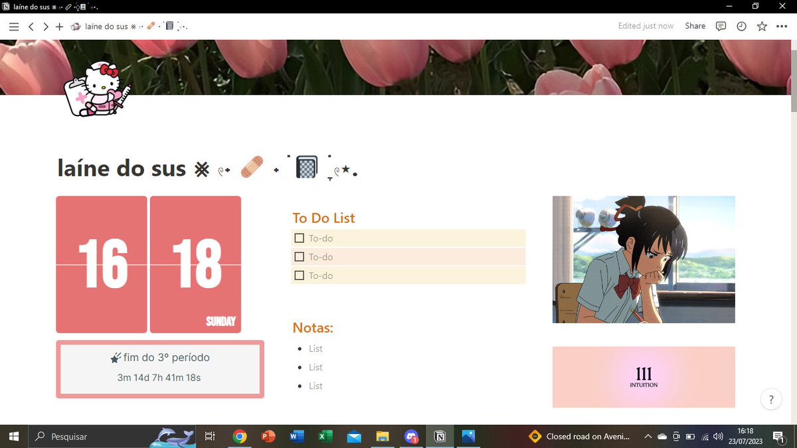This screenshot has height=448, width=797.
Task: Click the page title 'laíne do sus'
Action: pos(122,168)
